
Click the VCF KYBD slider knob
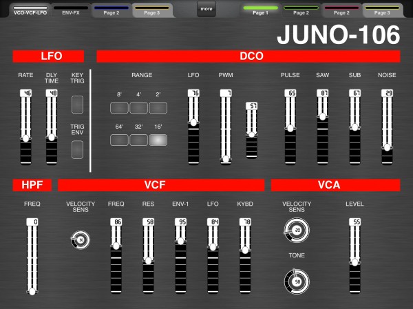(245, 251)
